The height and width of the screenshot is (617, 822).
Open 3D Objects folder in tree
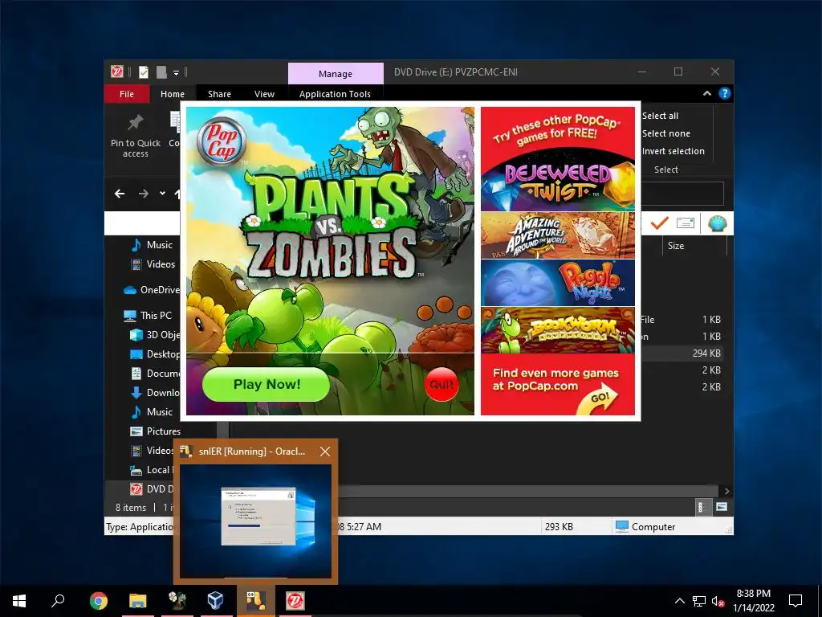pyautogui.click(x=155, y=335)
